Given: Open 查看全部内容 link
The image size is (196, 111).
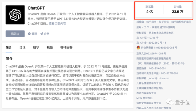Looking at the screenshot, I should [x=57, y=24].
